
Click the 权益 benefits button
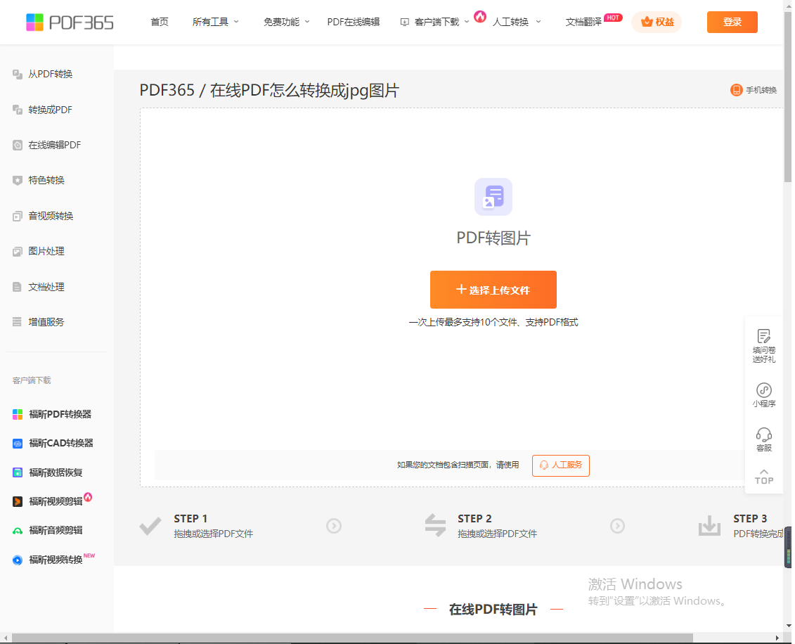coord(657,22)
